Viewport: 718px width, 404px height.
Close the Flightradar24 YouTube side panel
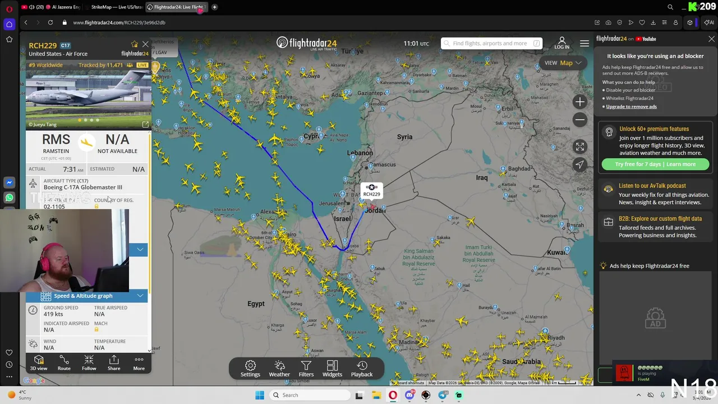(711, 39)
